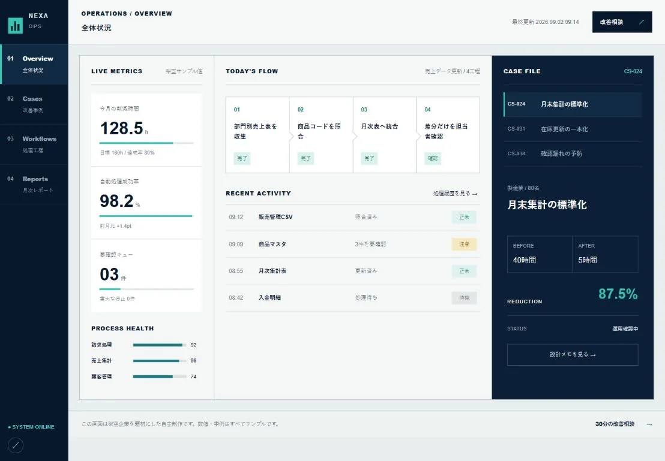Click the 87.5% reduction figure
Image resolution: width=665 pixels, height=461 pixels.
point(618,294)
